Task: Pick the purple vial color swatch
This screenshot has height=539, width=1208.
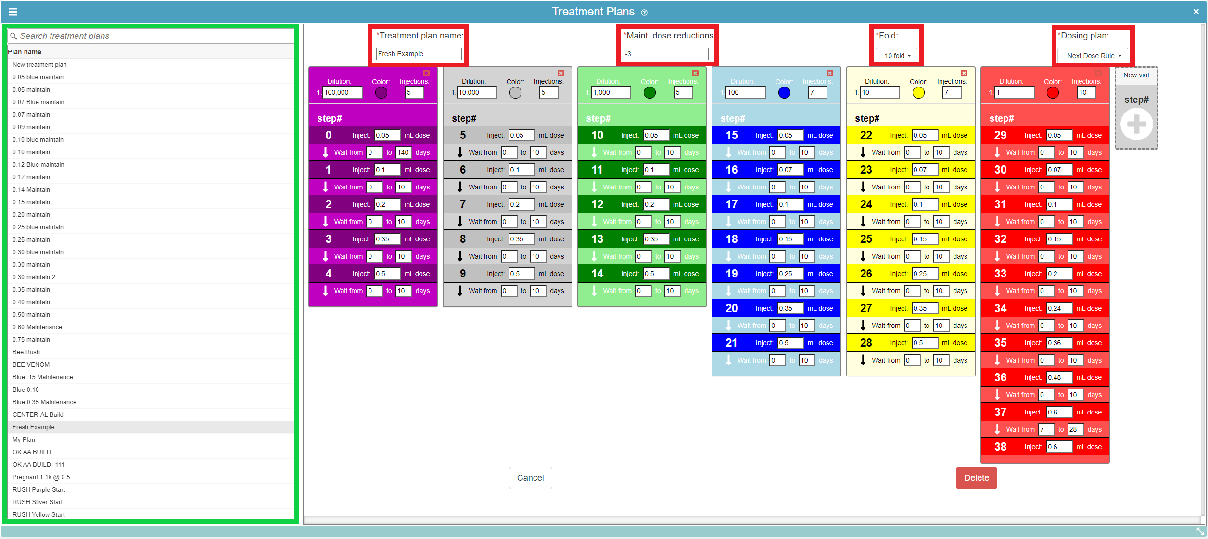Action: [381, 92]
